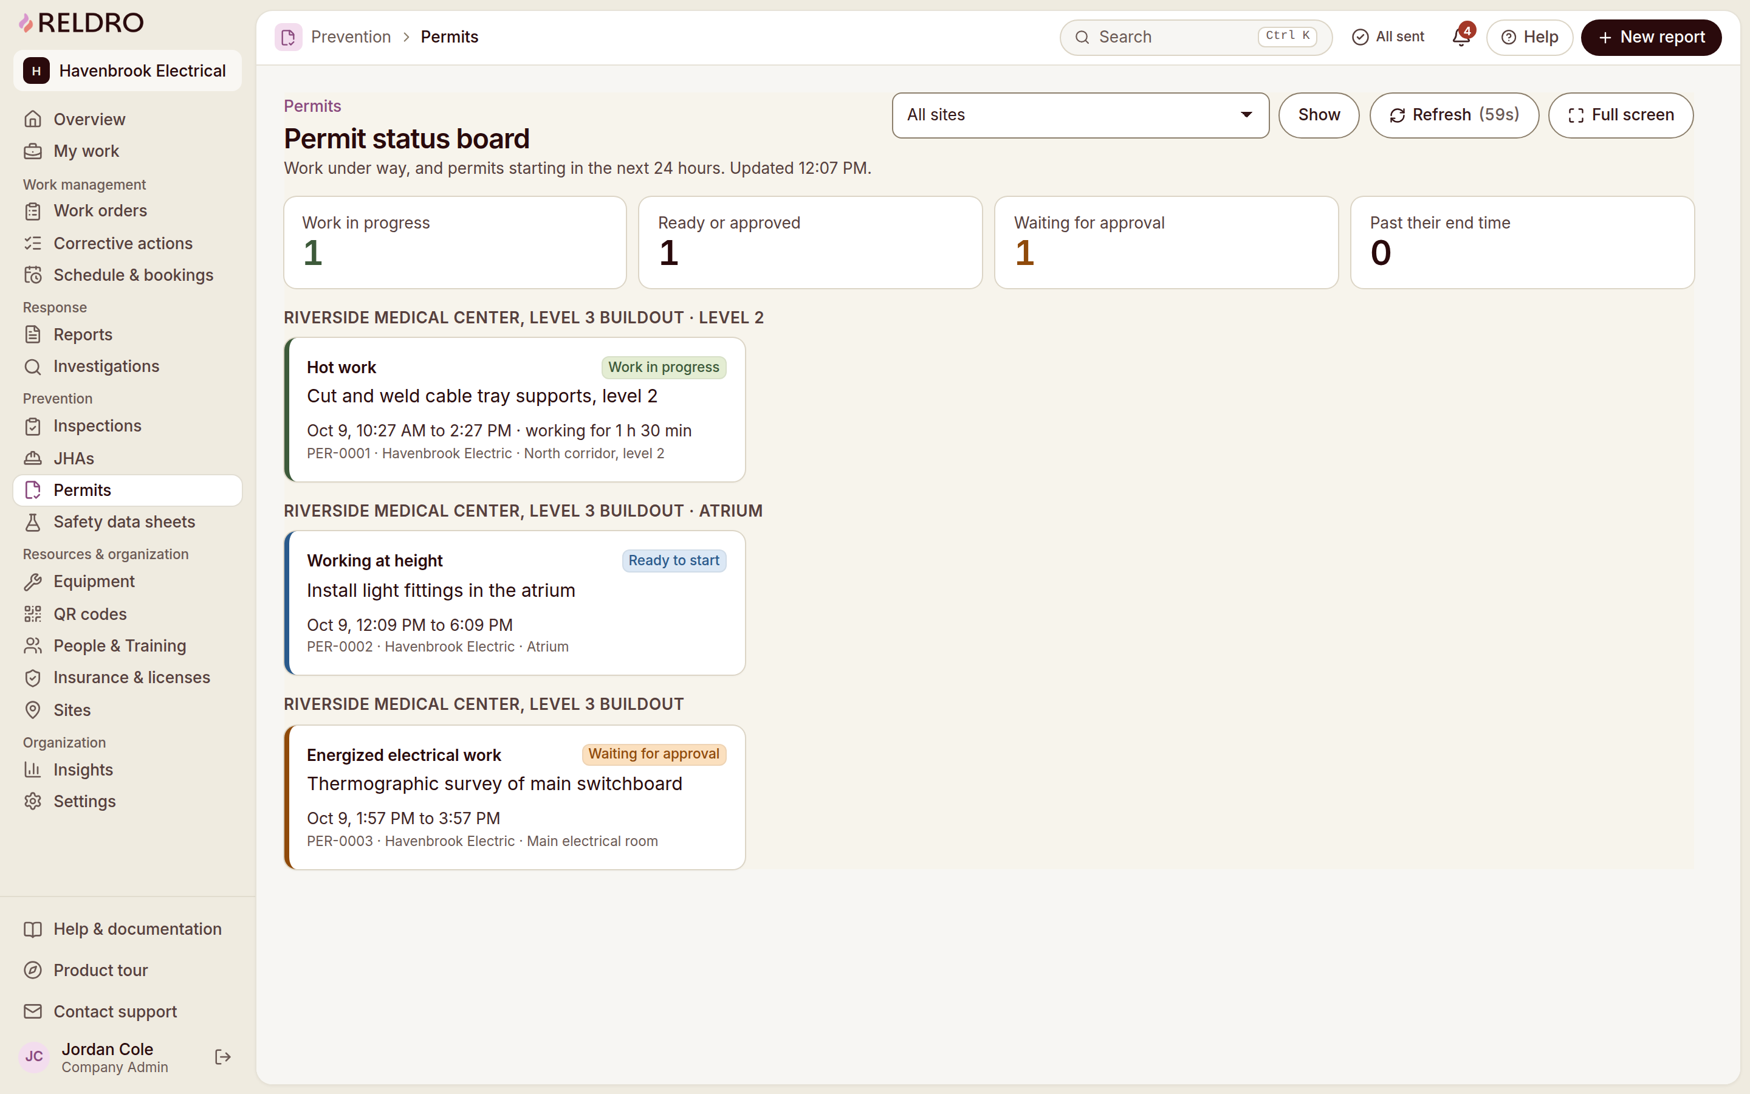Open Schedule & bookings
The image size is (1750, 1094).
[127, 275]
